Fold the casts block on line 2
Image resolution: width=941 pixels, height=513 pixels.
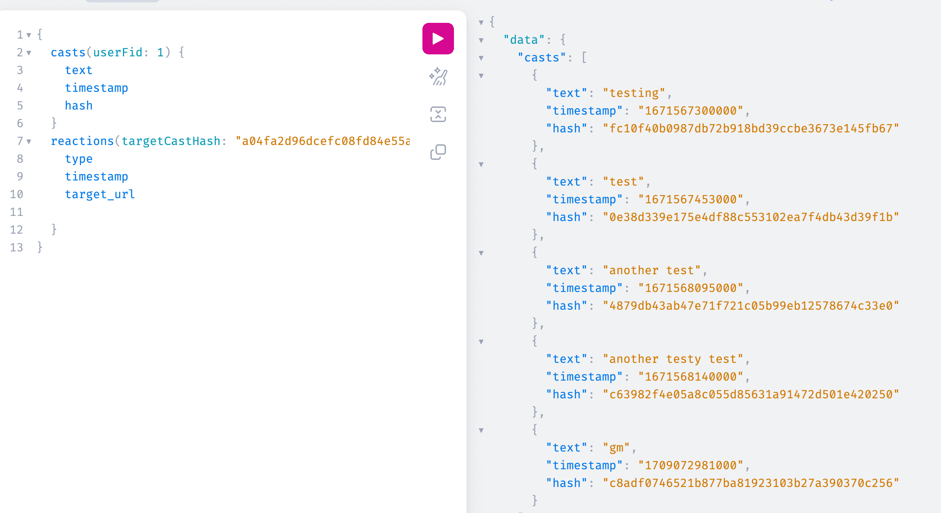tap(29, 53)
